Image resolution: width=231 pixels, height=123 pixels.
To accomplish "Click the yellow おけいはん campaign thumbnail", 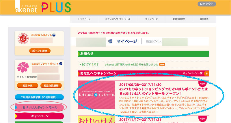I will click(x=96, y=119).
